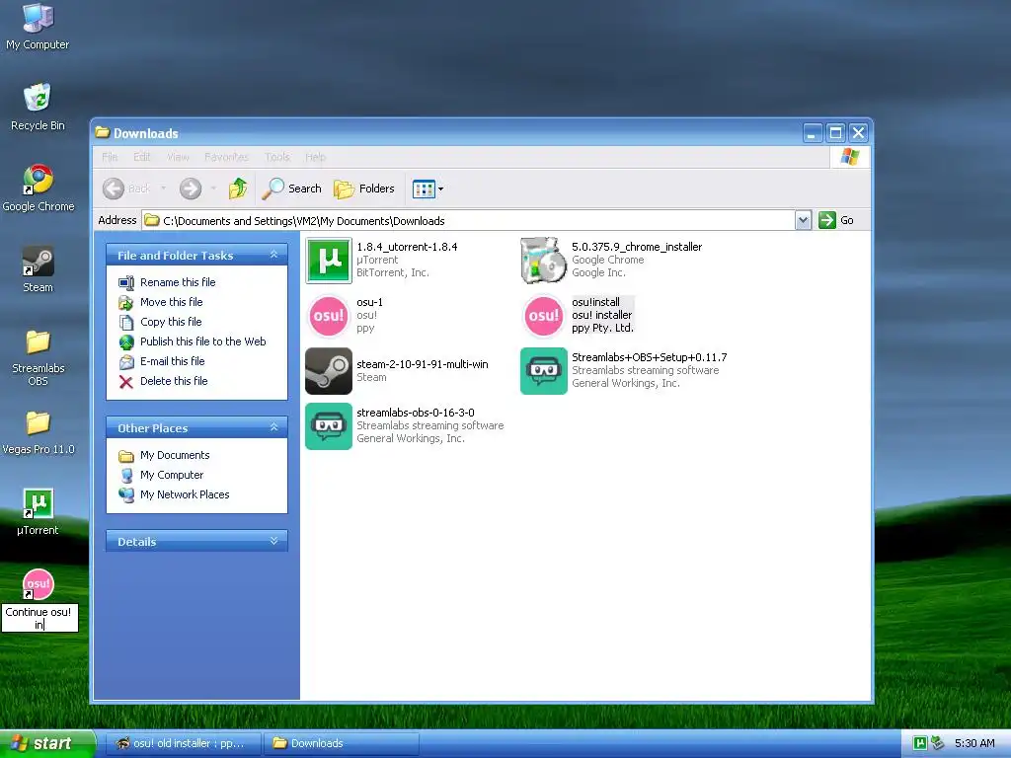Click the Downloads window title bar folder icon

pos(103,133)
